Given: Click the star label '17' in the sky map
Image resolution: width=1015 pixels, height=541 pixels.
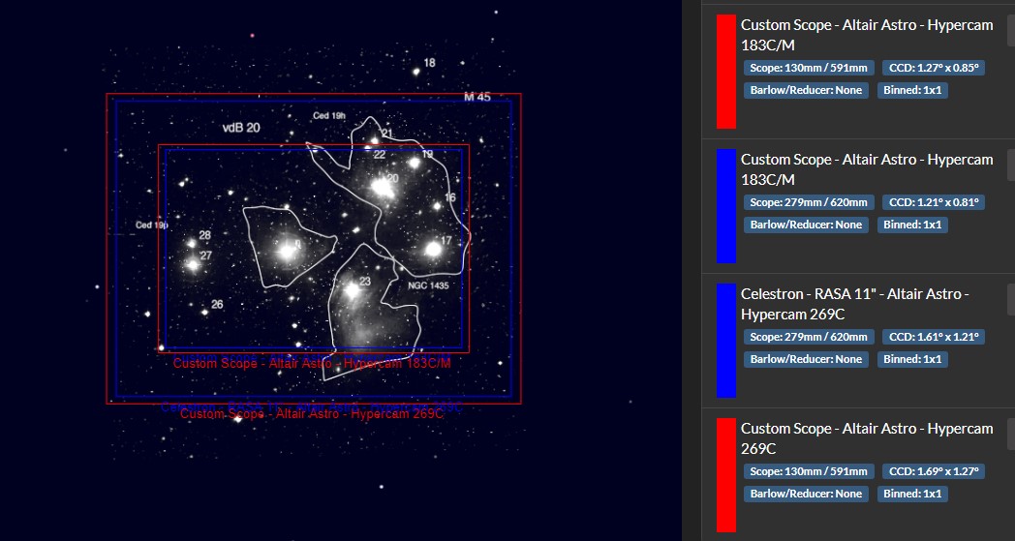Looking at the screenshot, I should click(446, 241).
